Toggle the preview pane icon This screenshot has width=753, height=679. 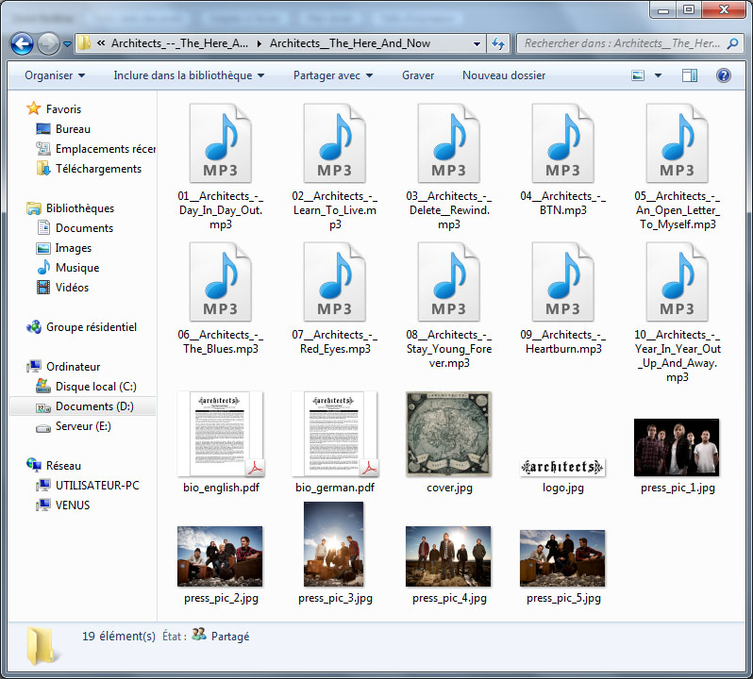tap(690, 75)
